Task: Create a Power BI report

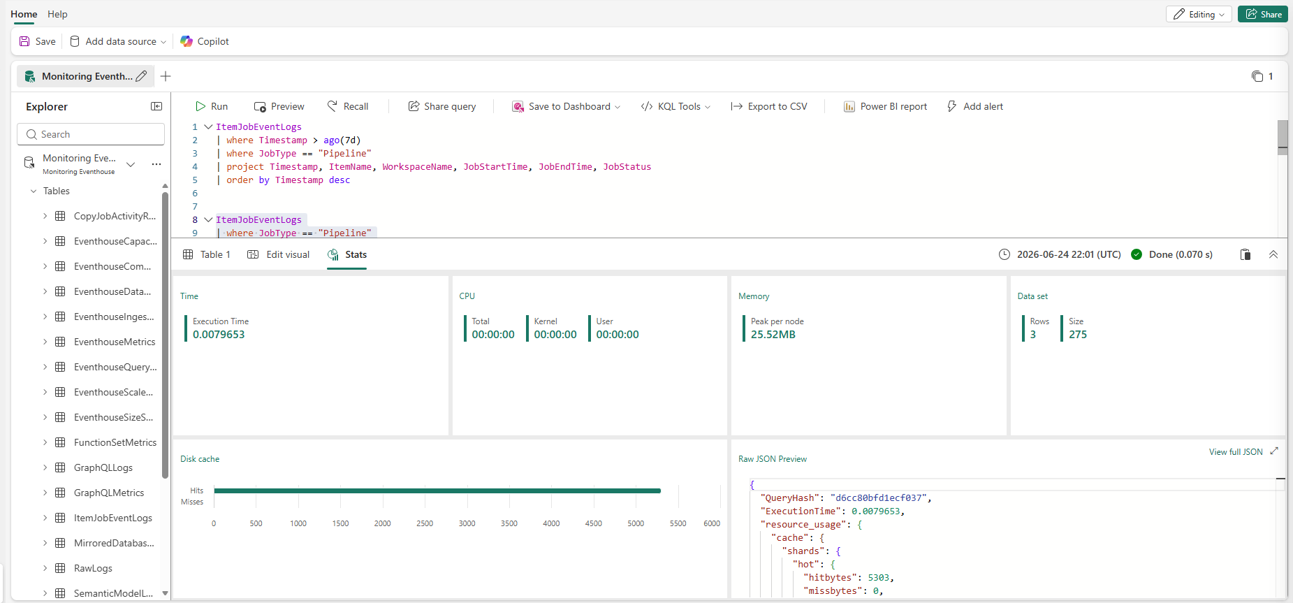Action: click(x=886, y=106)
